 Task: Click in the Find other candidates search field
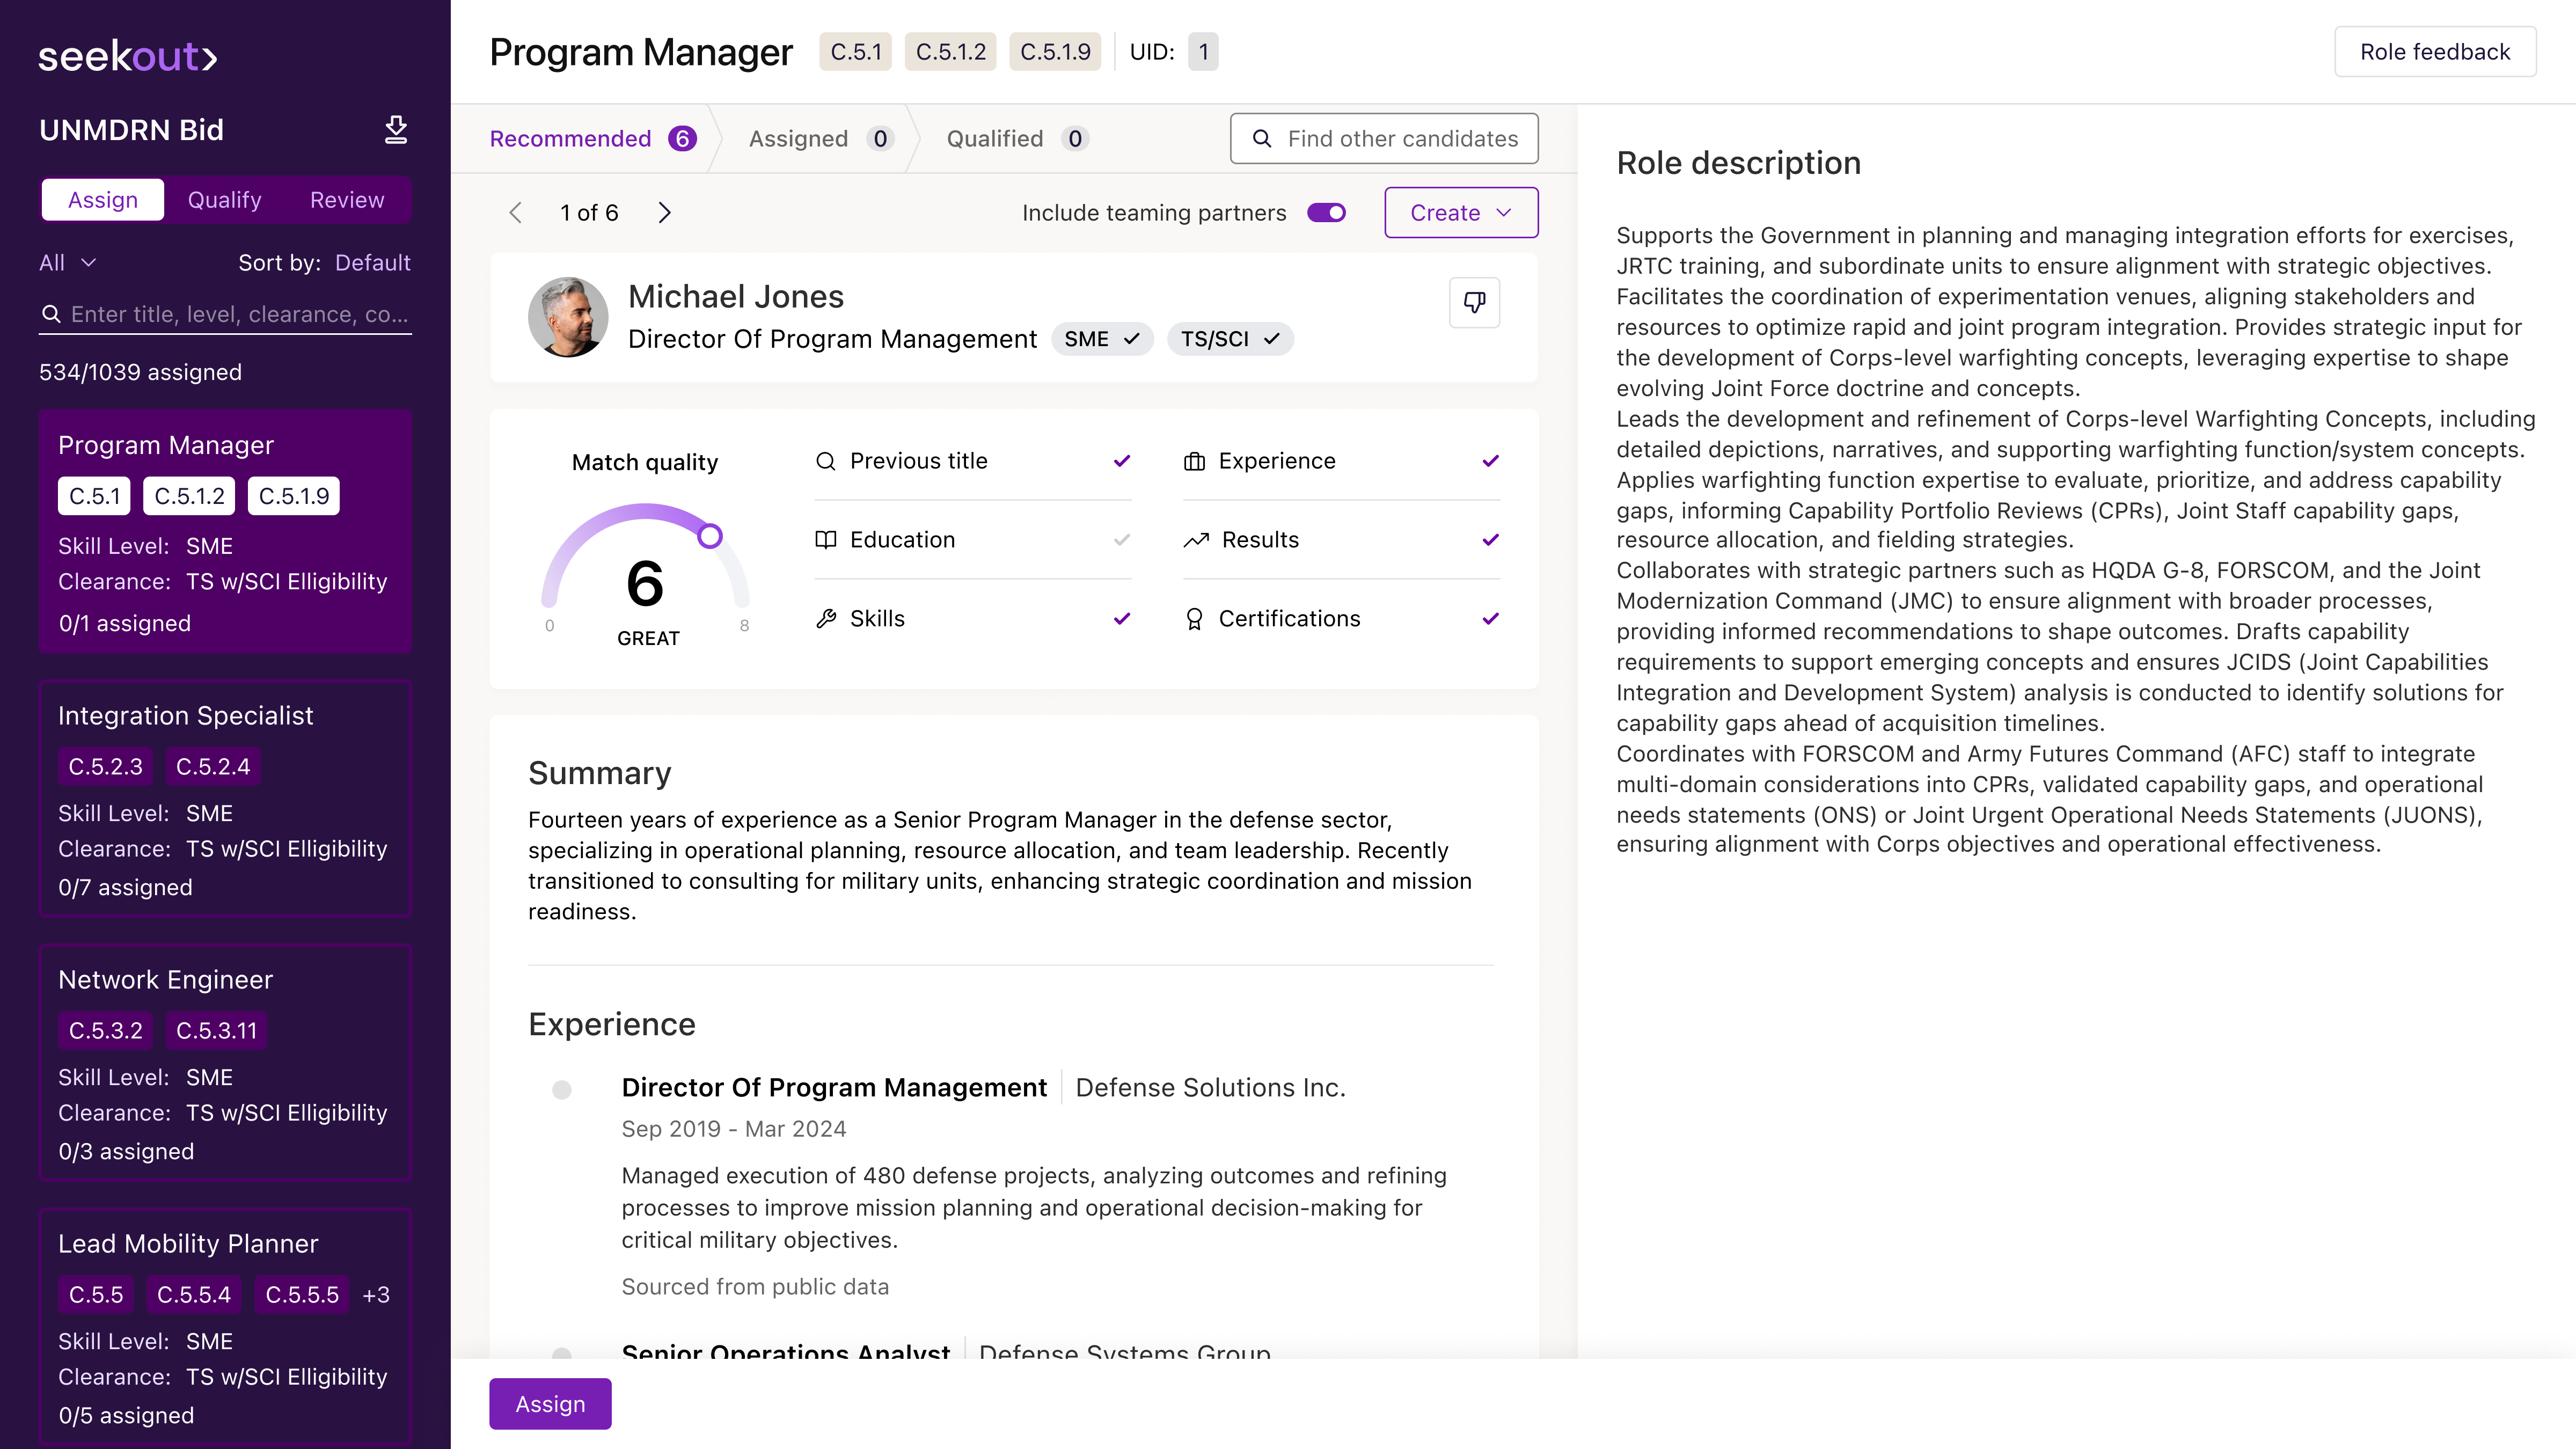click(1384, 139)
